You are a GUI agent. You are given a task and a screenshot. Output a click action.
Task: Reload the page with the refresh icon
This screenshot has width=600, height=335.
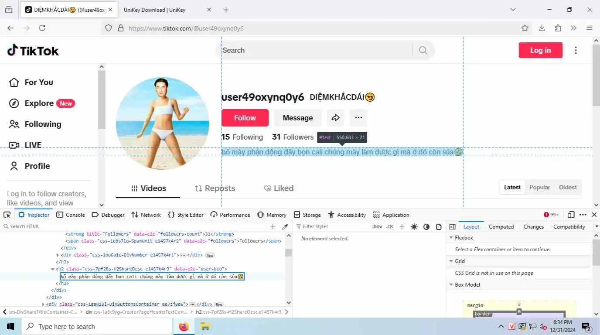click(42, 28)
